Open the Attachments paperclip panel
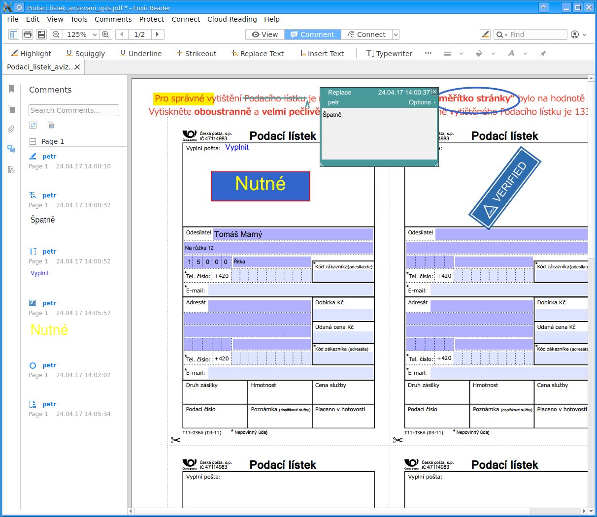 (11, 129)
